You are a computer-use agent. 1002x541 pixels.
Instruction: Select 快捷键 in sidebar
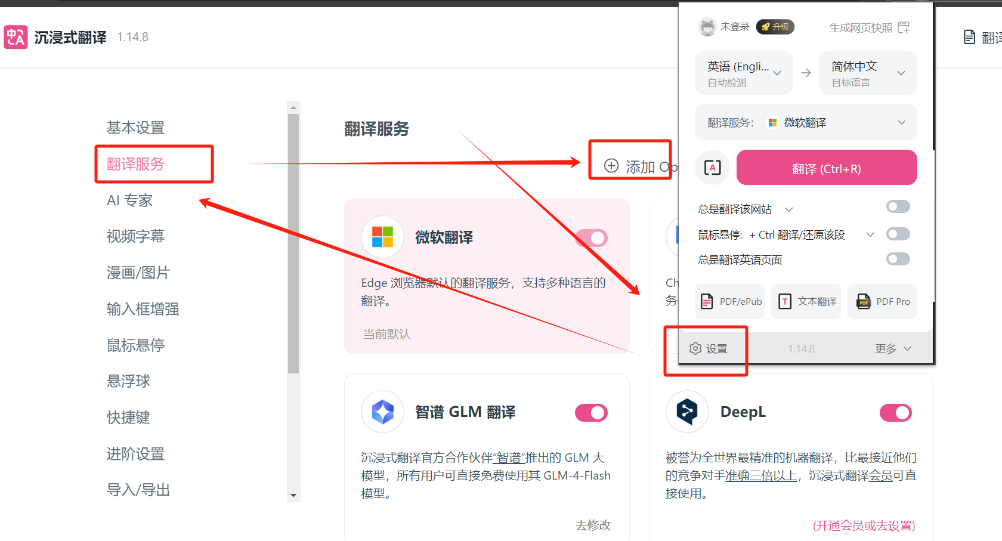click(x=128, y=418)
